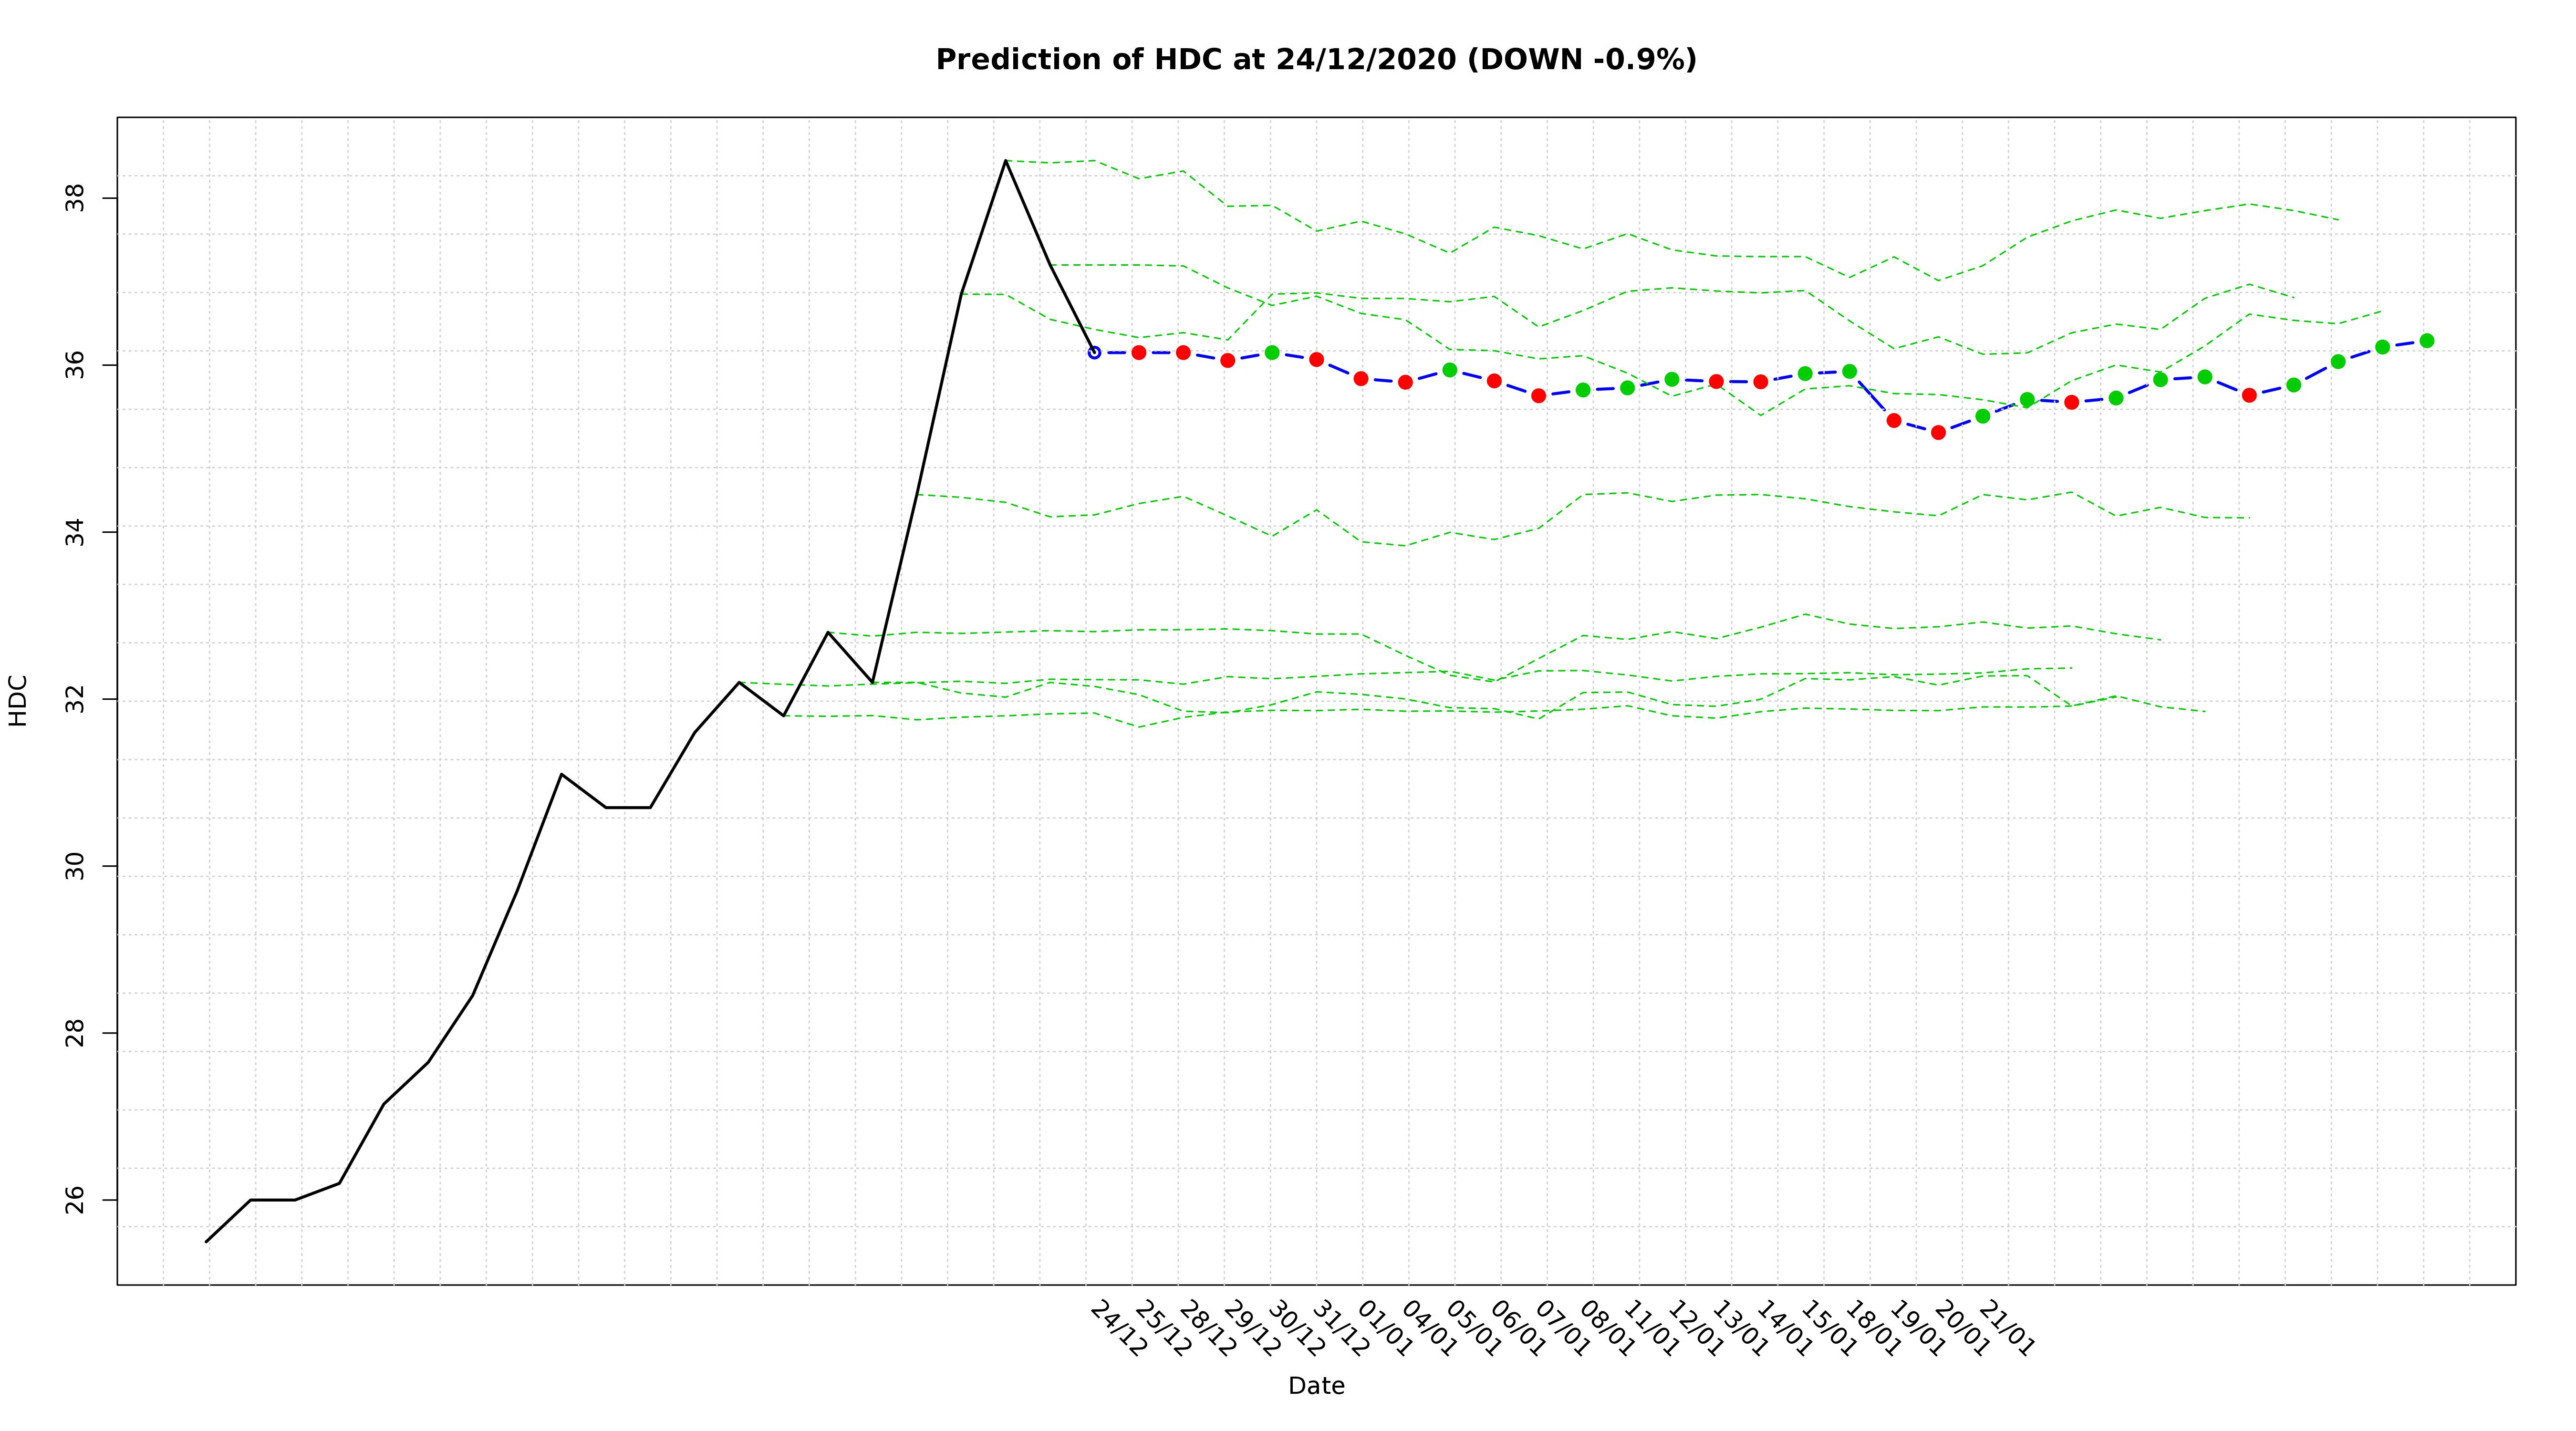Click the last green dot on blue line
This screenshot has height=1431, width=2576.
2426,340
